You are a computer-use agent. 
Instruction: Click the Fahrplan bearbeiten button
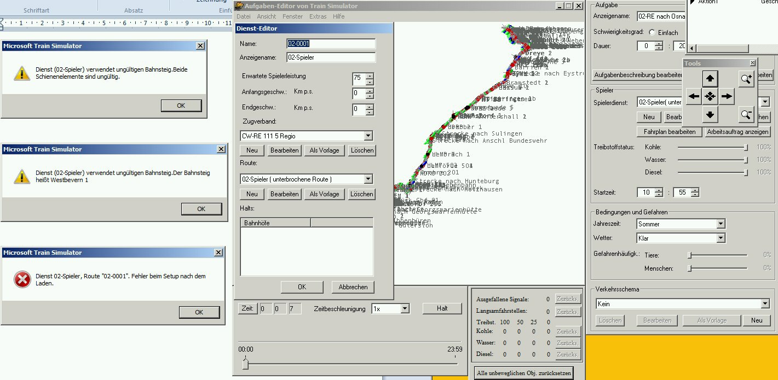pyautogui.click(x=669, y=132)
